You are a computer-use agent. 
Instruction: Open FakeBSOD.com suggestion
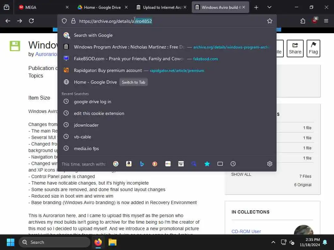click(x=167, y=59)
